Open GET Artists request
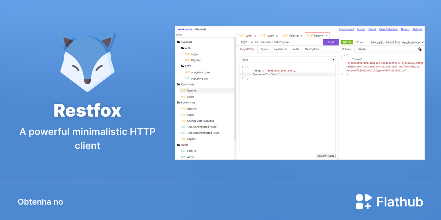 pyautogui.click(x=188, y=157)
